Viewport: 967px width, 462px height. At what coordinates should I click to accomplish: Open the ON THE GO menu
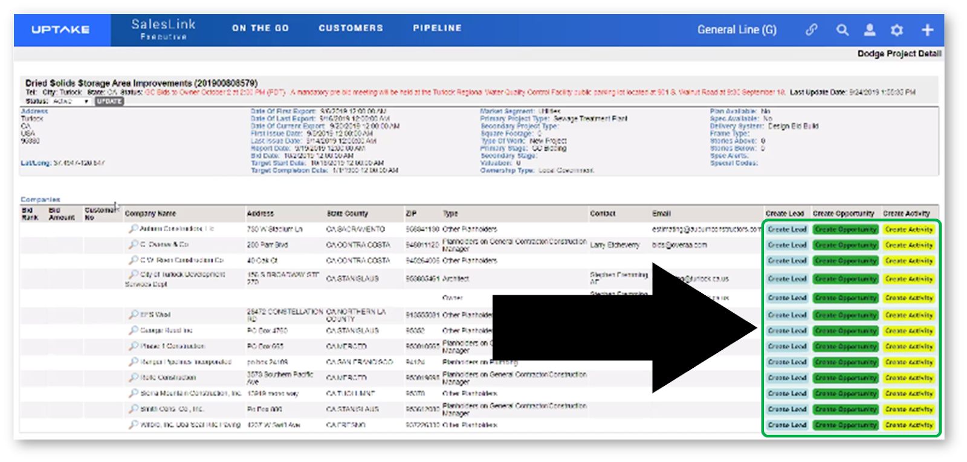[260, 28]
